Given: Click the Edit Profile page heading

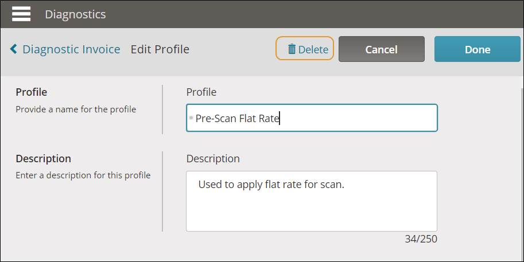Looking at the screenshot, I should (160, 49).
